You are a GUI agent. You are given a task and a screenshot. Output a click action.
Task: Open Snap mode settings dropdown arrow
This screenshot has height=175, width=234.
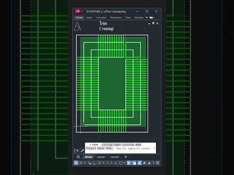coord(85,163)
